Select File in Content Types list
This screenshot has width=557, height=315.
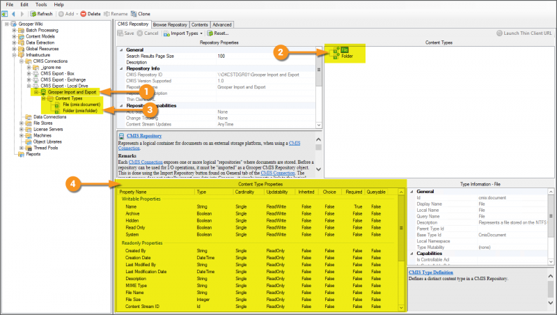point(343,49)
